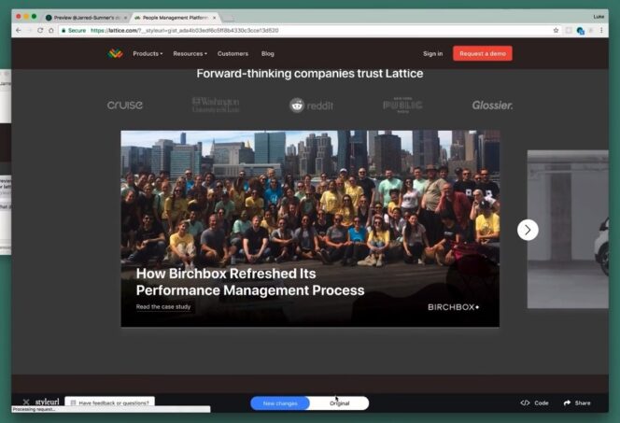
Task: Advance carousel with next arrow button
Action: pos(528,230)
